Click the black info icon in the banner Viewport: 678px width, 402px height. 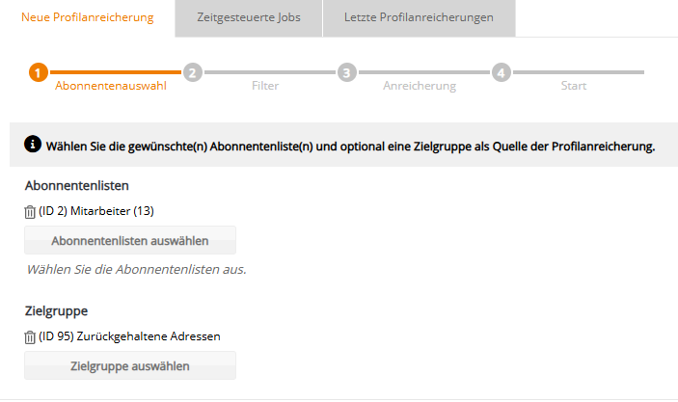click(33, 146)
